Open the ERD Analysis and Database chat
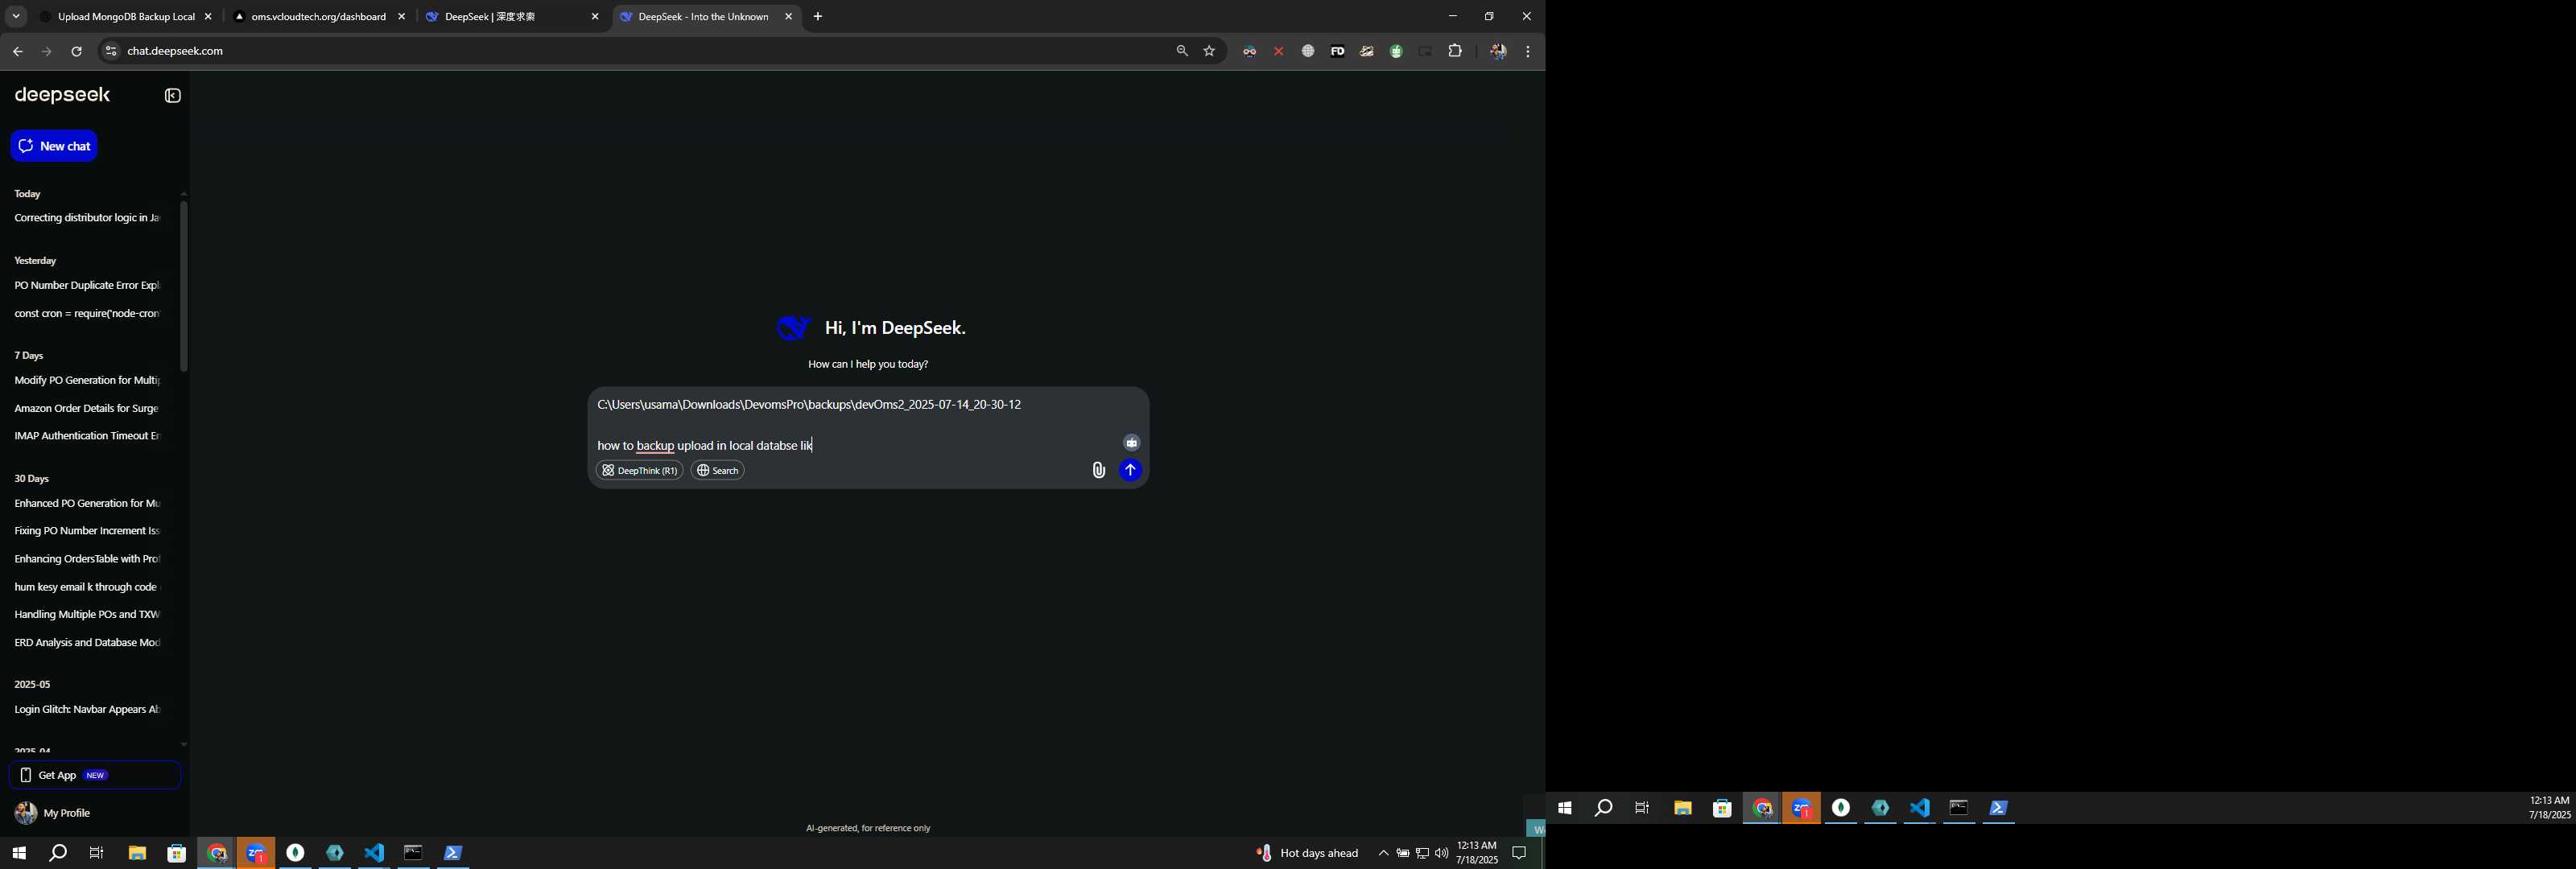The height and width of the screenshot is (869, 2576). 87,643
